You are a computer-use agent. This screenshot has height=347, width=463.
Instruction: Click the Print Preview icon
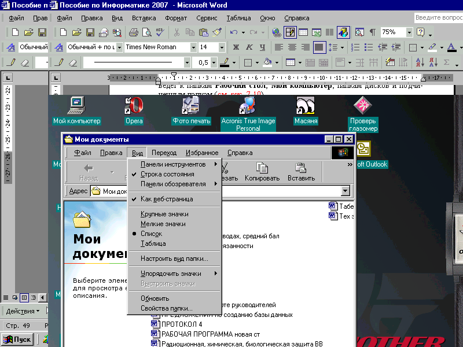pyautogui.click(x=147, y=32)
